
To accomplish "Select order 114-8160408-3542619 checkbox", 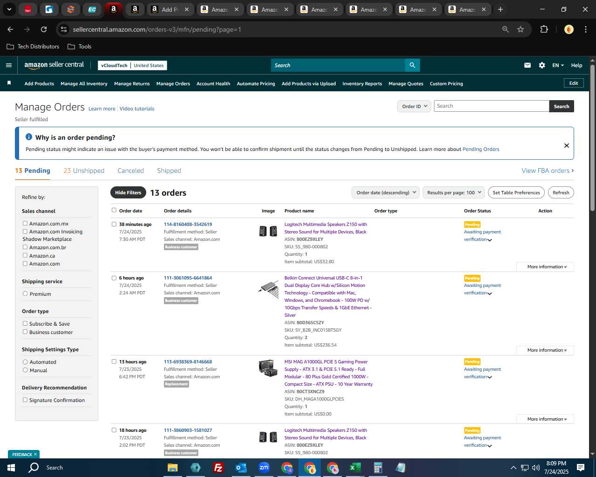I will 114,224.
